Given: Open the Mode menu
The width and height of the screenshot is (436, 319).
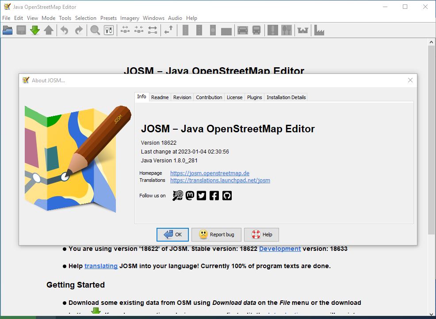Looking at the screenshot, I should tap(48, 18).
